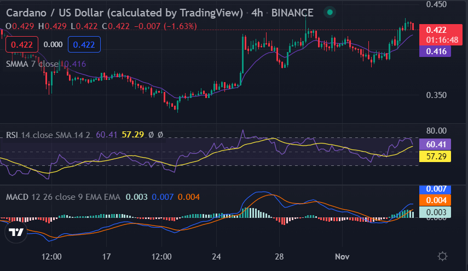Click the orange signal label 0.004
This screenshot has width=468, height=271.
435,200
